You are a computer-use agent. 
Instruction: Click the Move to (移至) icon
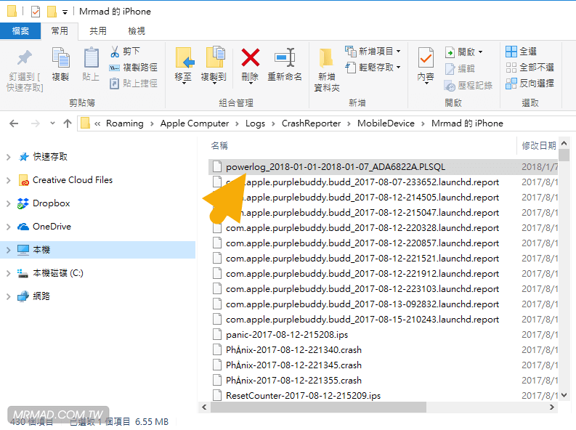[x=184, y=57]
